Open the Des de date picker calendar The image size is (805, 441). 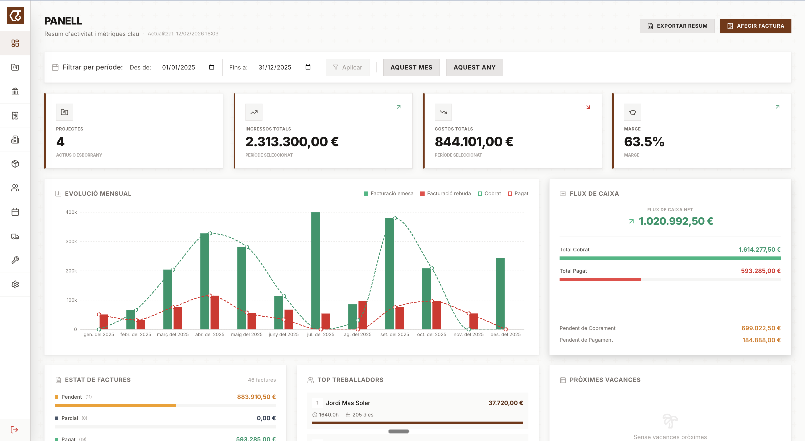[212, 67]
